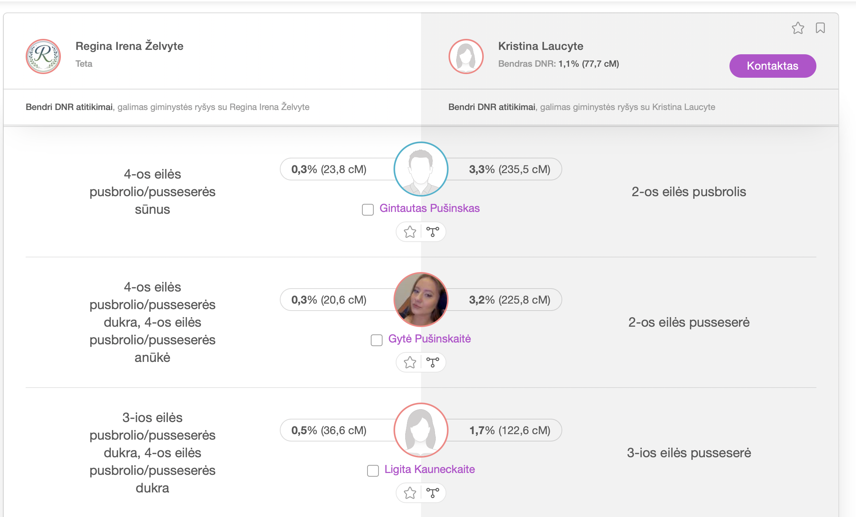Viewport: 856px width, 517px height.
Task: Open family tree icon for Ligita Kauneckaite
Action: click(433, 493)
